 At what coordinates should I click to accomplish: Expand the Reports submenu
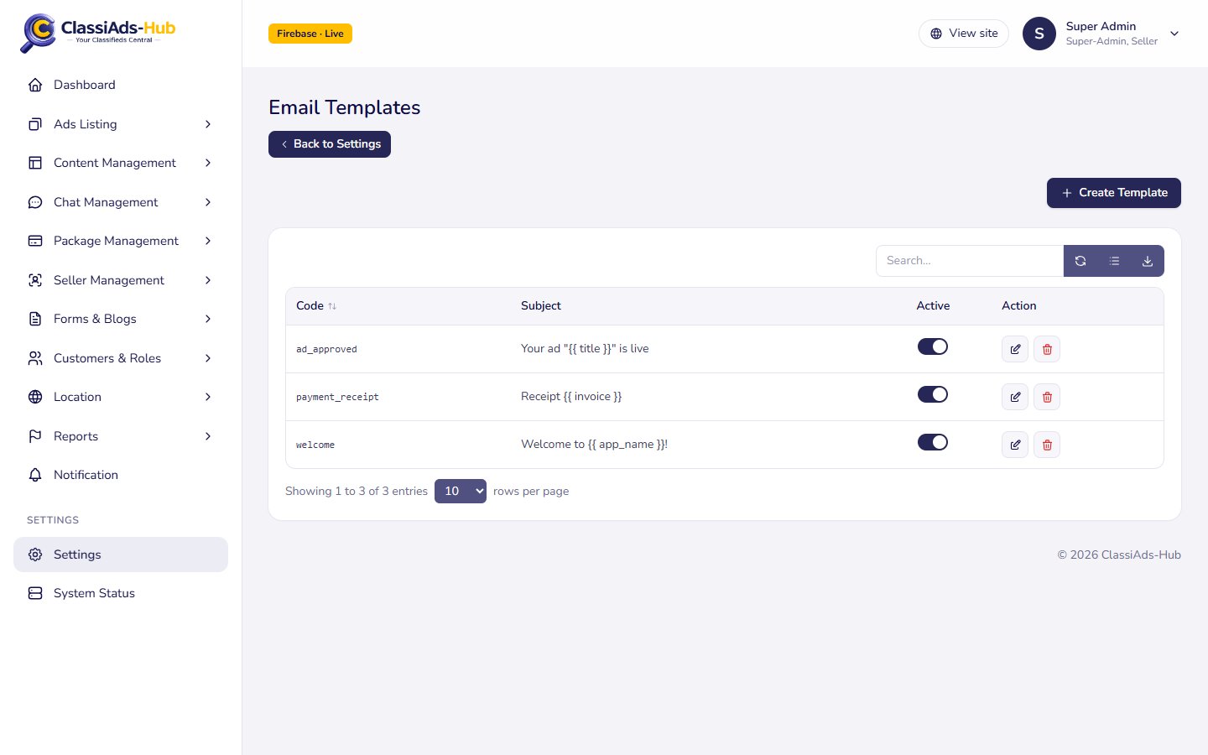tap(121, 436)
